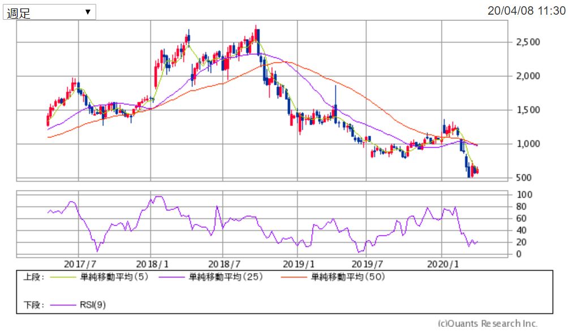Click the (c)Quants Research Inc. credit text
Viewport: 568px width, 333px height.
point(488,323)
